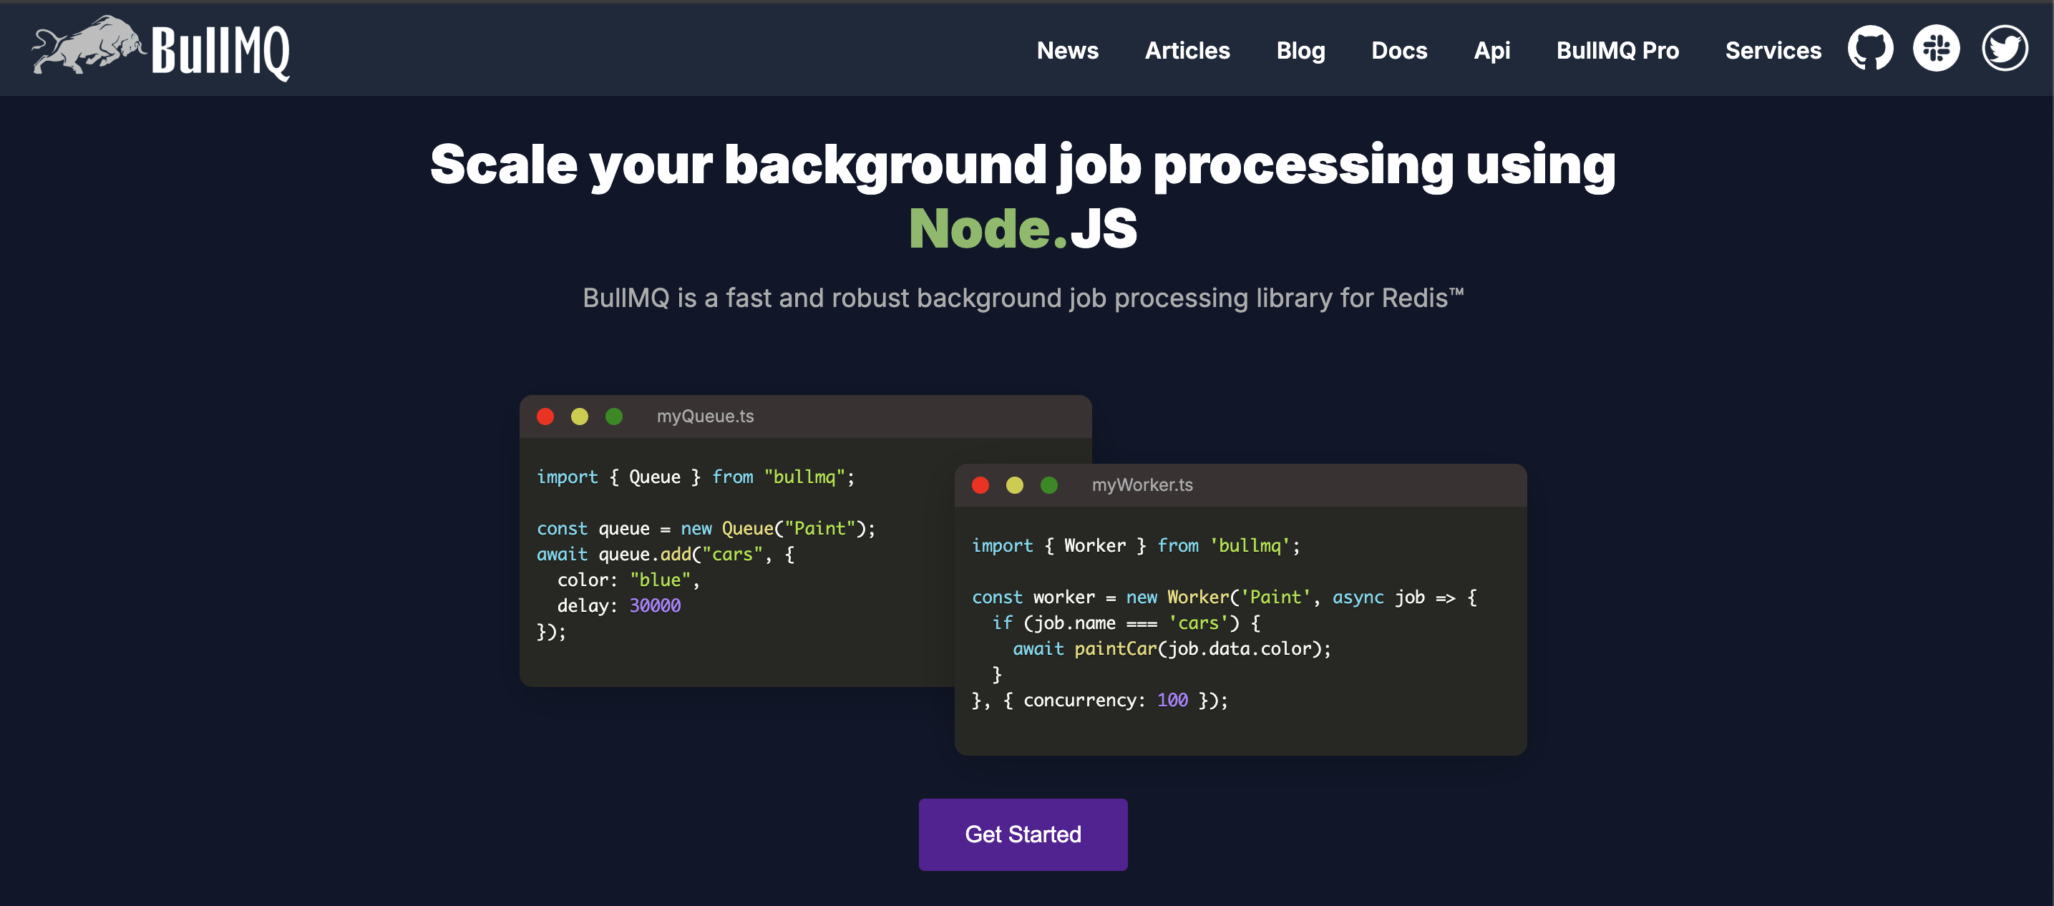Click the "if (job.name === 'cars')" line
This screenshot has width=2054, height=906.
click(x=1126, y=622)
